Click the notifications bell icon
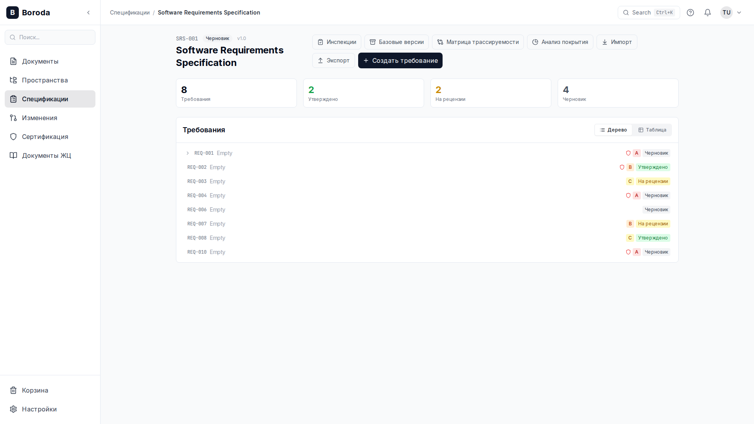The width and height of the screenshot is (754, 424). [x=708, y=13]
